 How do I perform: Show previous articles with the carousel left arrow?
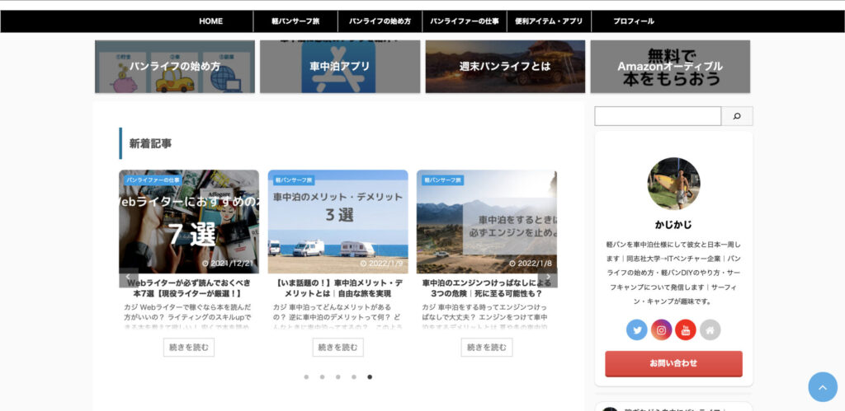128,278
